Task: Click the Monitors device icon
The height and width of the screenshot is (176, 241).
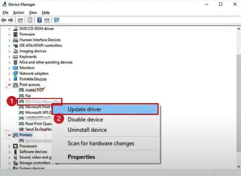Action: pyautogui.click(x=15, y=68)
